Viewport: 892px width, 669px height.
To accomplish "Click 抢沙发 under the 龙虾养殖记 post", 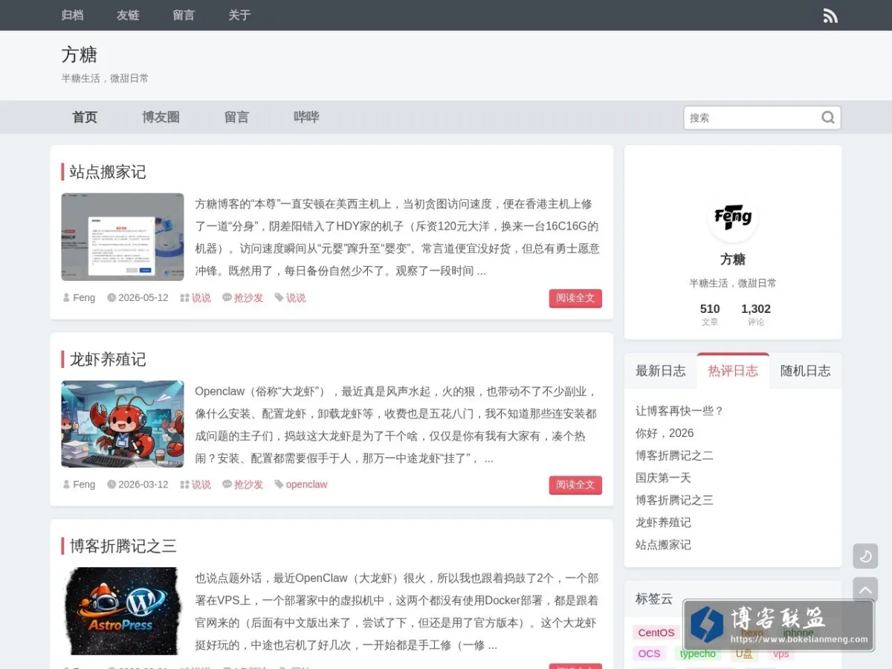I will [248, 484].
